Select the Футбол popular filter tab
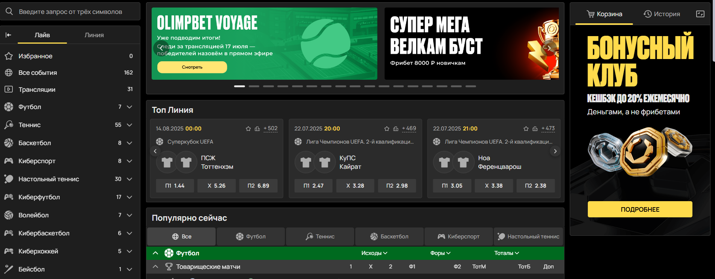Viewport: 715px width, 279px height. pos(251,237)
